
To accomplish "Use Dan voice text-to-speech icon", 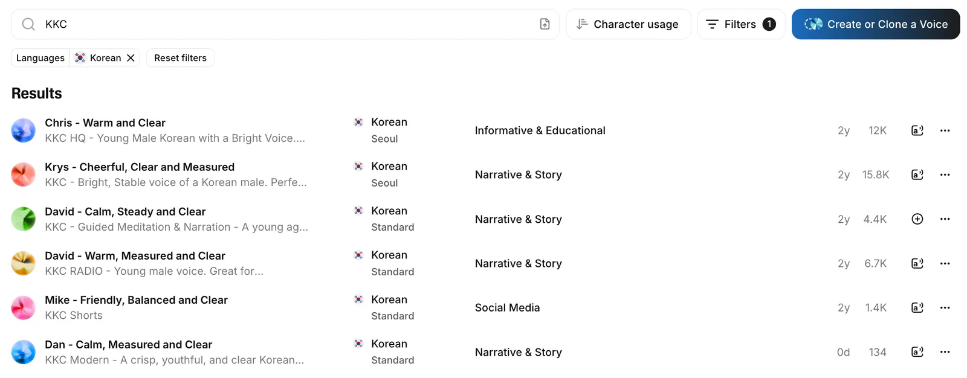I will click(x=917, y=352).
